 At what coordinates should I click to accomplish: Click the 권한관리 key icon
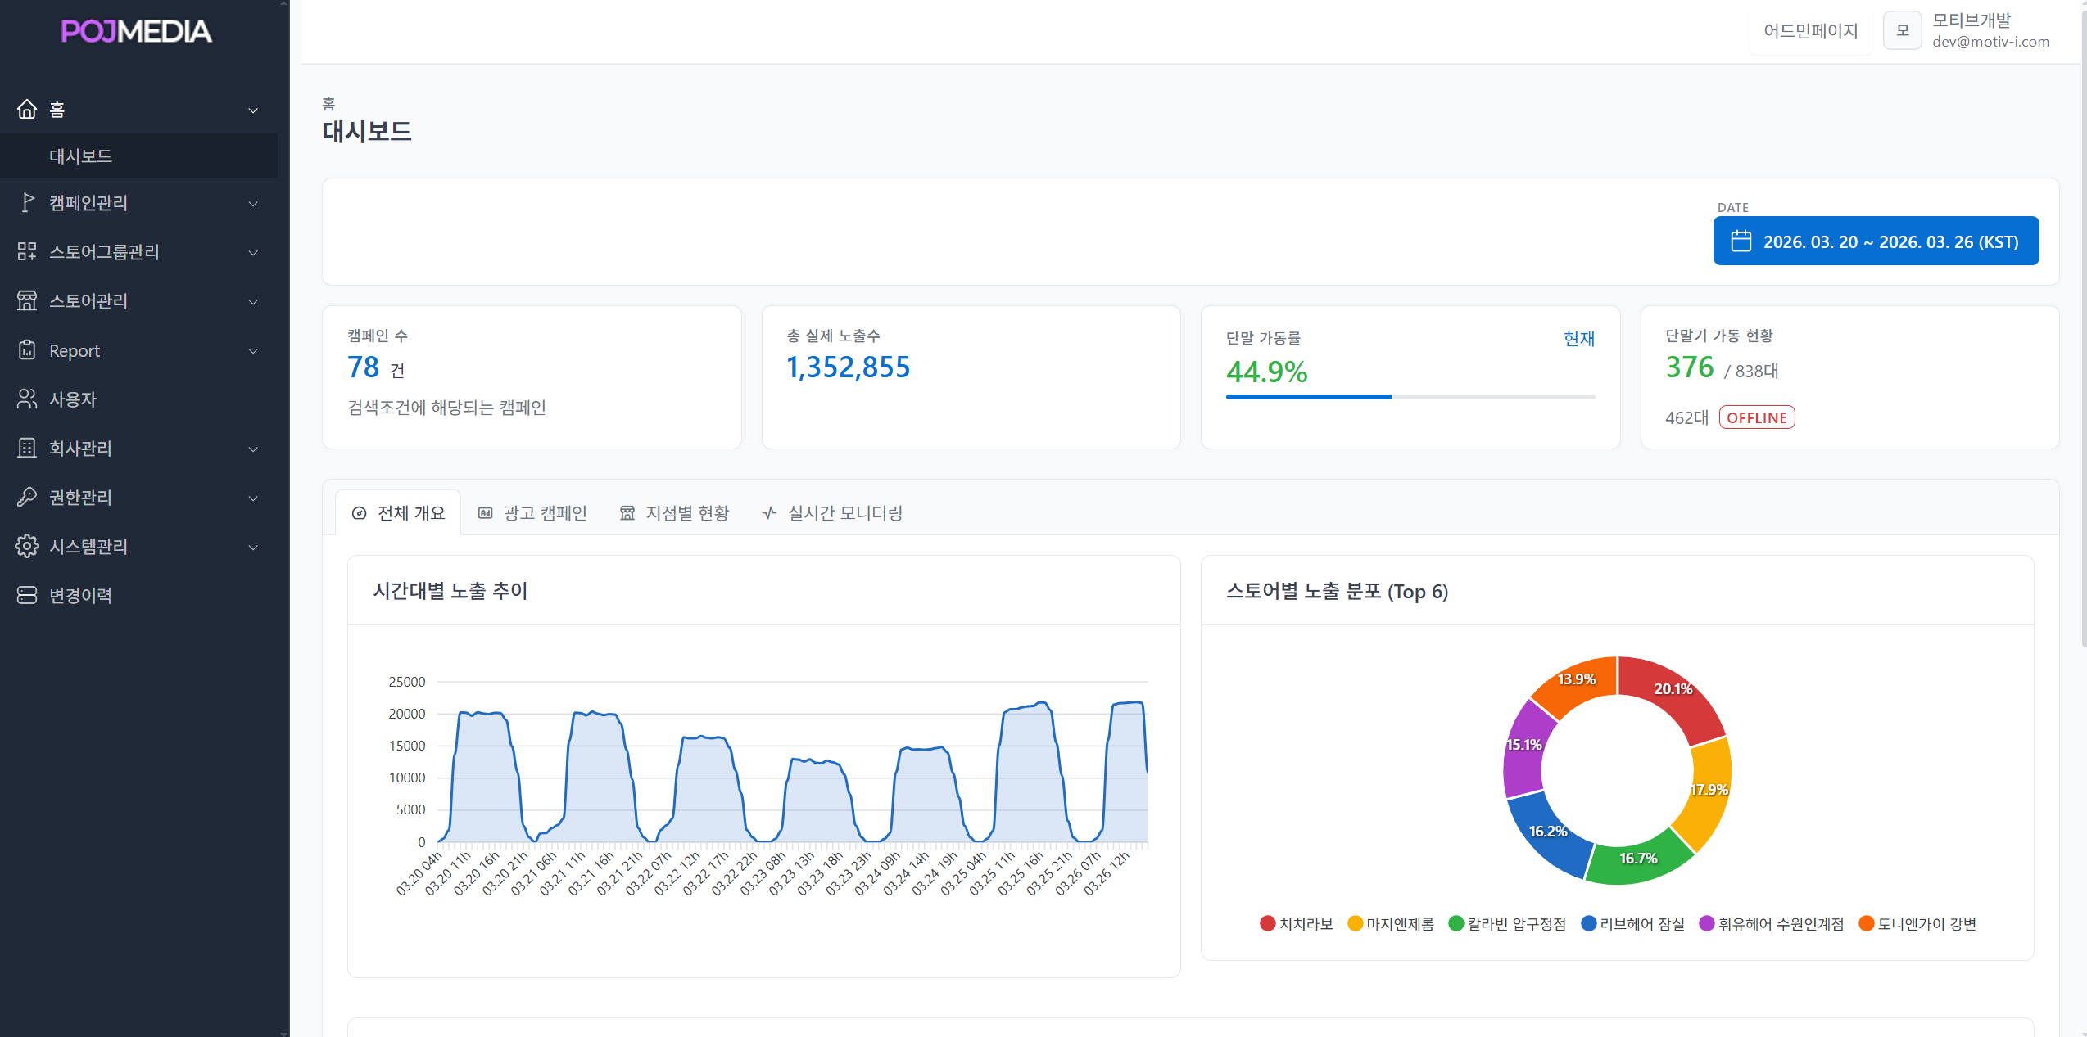[x=27, y=497]
